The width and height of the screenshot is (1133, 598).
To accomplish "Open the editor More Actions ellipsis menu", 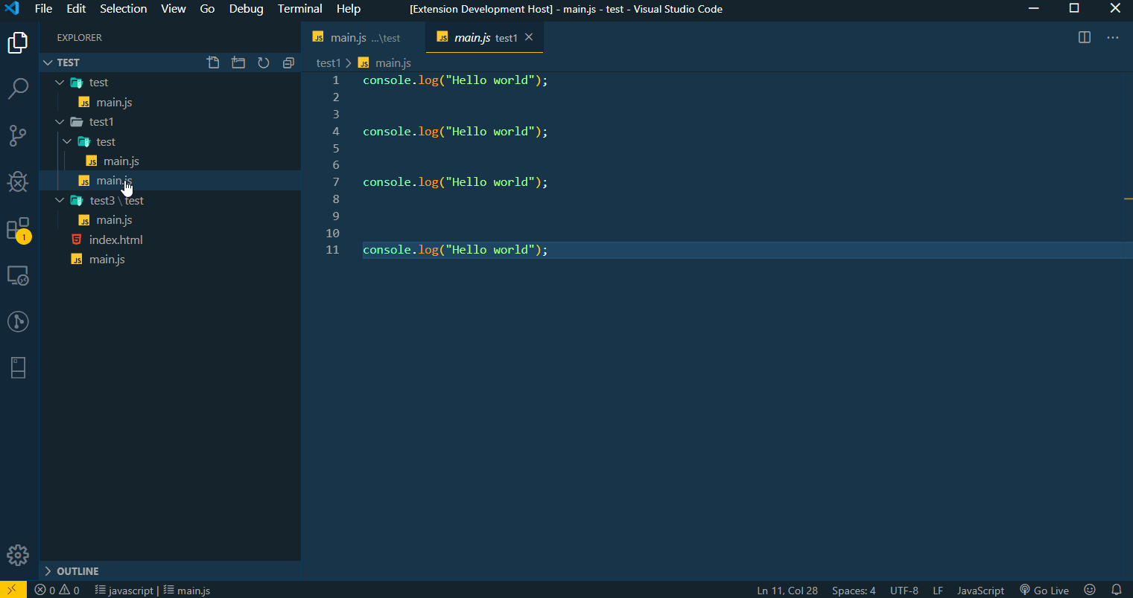I will [x=1113, y=37].
